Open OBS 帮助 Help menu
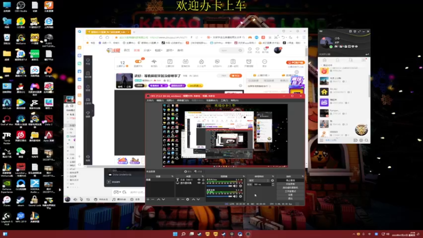This screenshot has width=423, height=238. [x=234, y=100]
